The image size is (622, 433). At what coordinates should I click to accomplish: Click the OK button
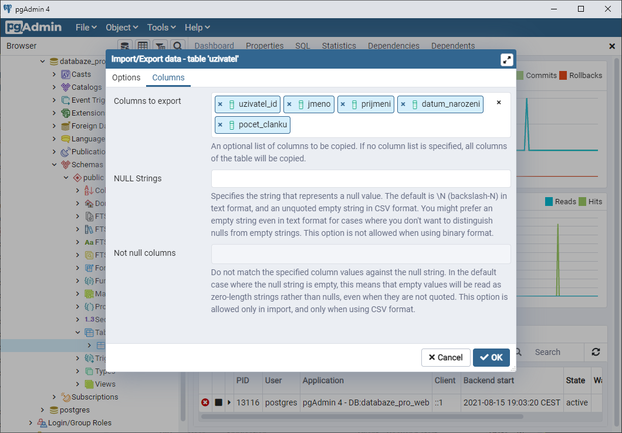tap(491, 357)
